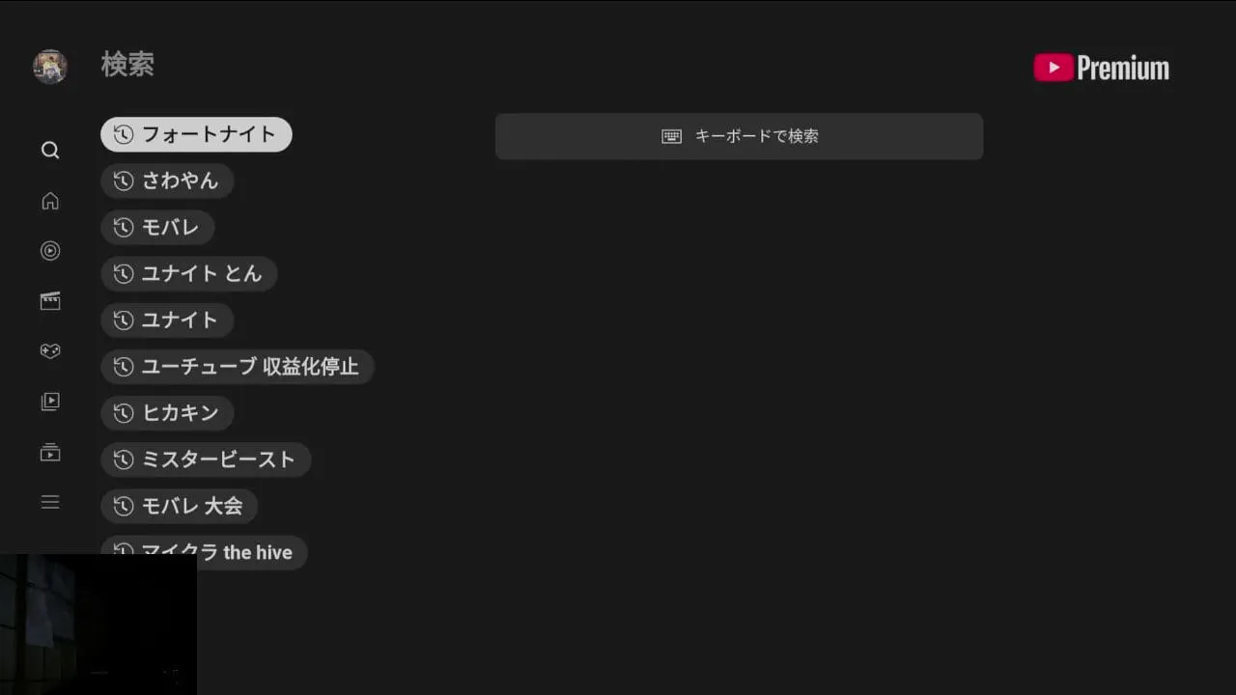This screenshot has height=695, width=1236.
Task: Open the Movies clapperboard icon
Action: pyautogui.click(x=50, y=301)
